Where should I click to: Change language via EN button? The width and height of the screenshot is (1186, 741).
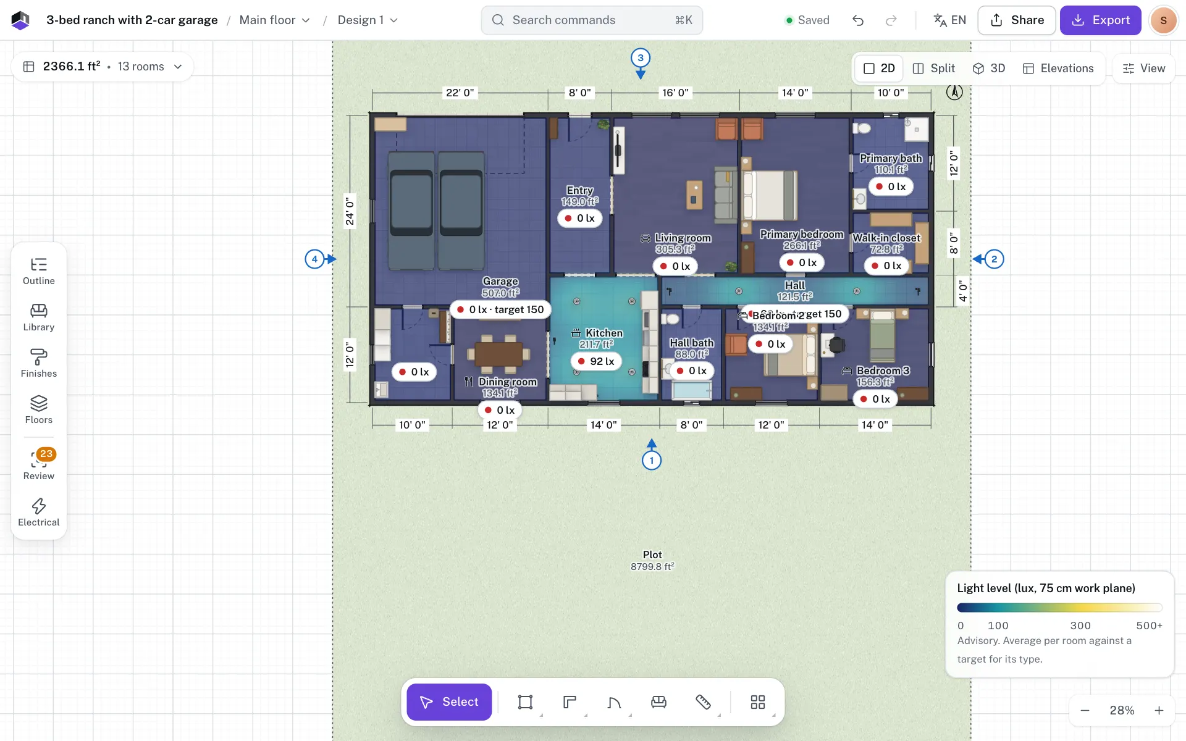950,20
